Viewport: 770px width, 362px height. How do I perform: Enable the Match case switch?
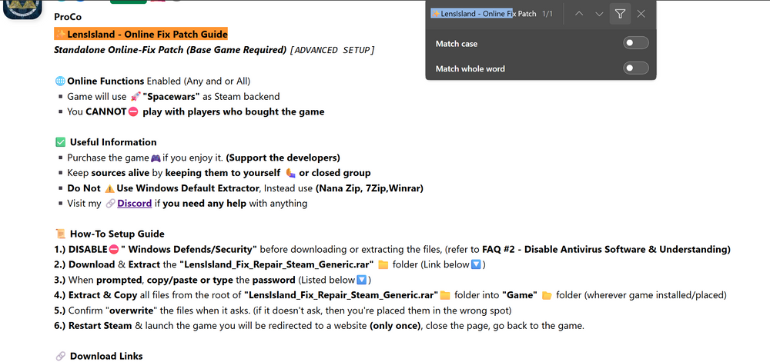point(636,43)
